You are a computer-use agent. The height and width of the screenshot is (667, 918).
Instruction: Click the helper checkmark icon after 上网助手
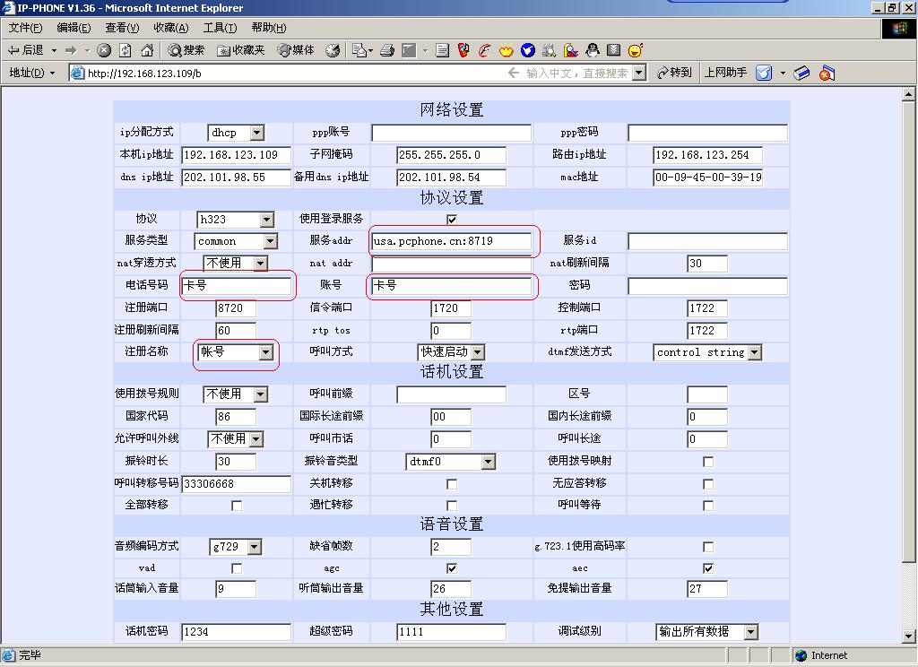[764, 73]
